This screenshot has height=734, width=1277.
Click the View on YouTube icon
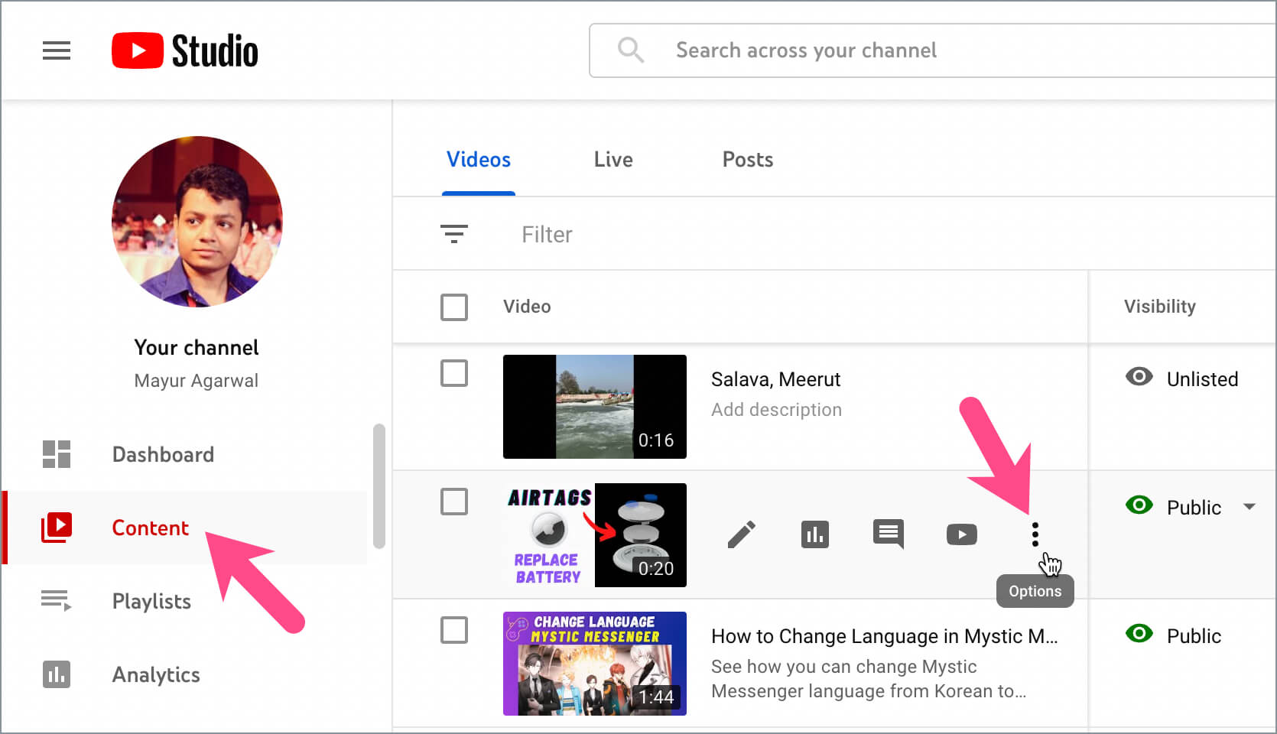[961, 534]
